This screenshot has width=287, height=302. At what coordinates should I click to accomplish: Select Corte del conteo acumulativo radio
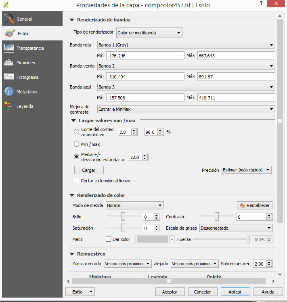pos(76,131)
